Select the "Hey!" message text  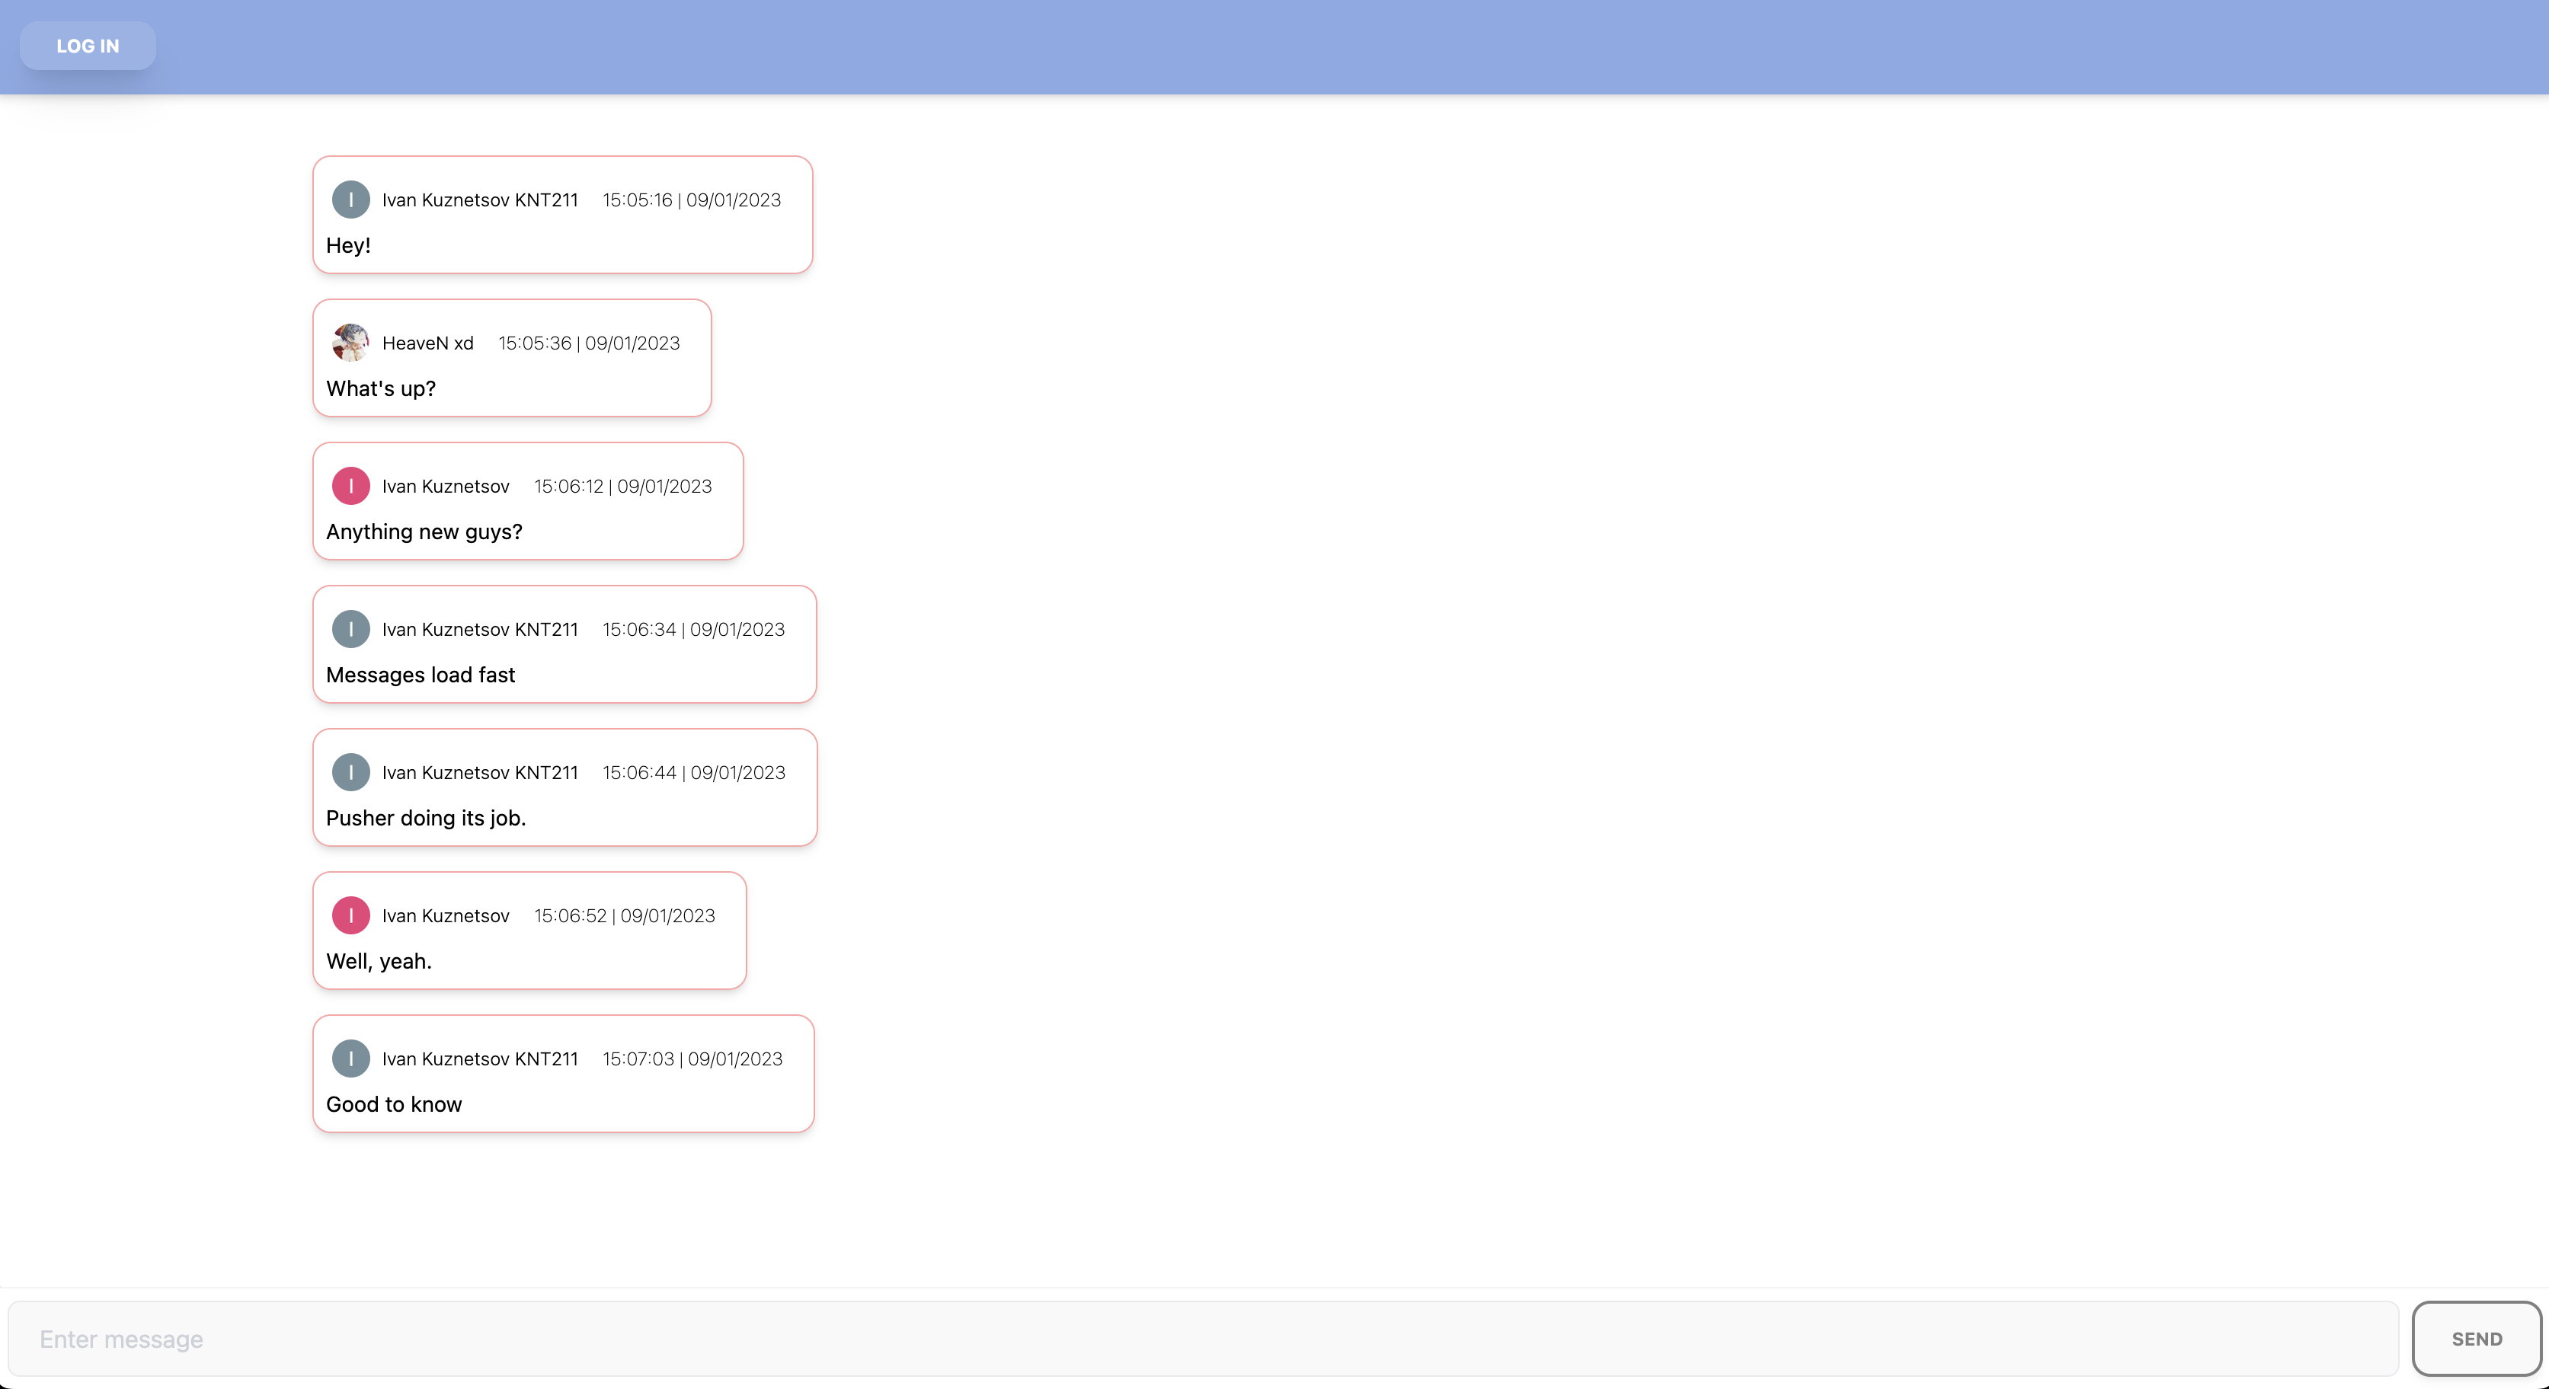click(x=348, y=245)
